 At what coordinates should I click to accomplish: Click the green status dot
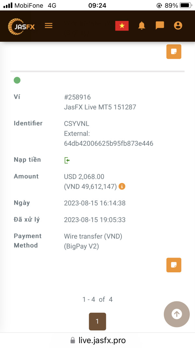[x=17, y=80]
